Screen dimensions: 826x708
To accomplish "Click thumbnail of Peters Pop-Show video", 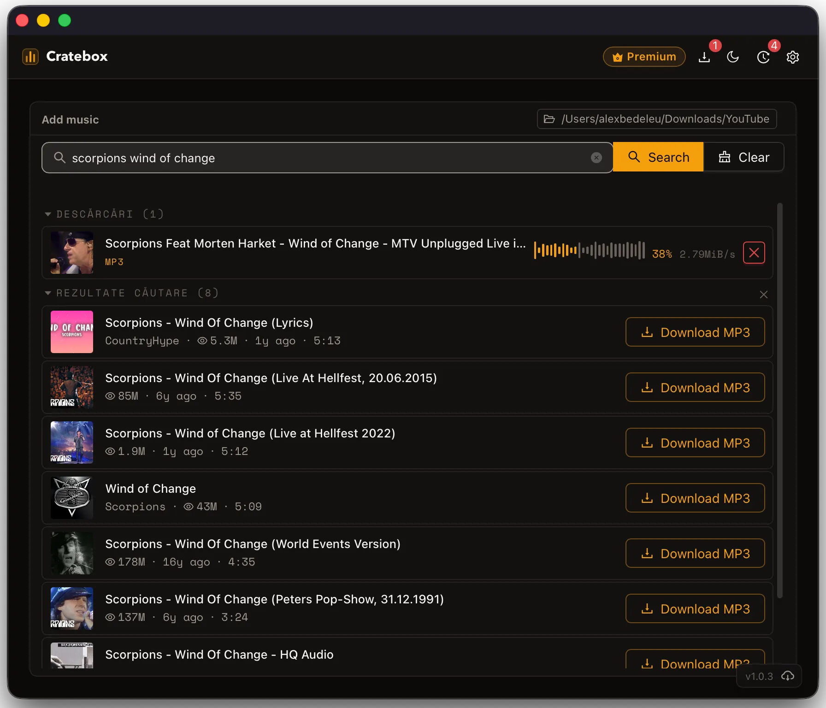I will 72,608.
